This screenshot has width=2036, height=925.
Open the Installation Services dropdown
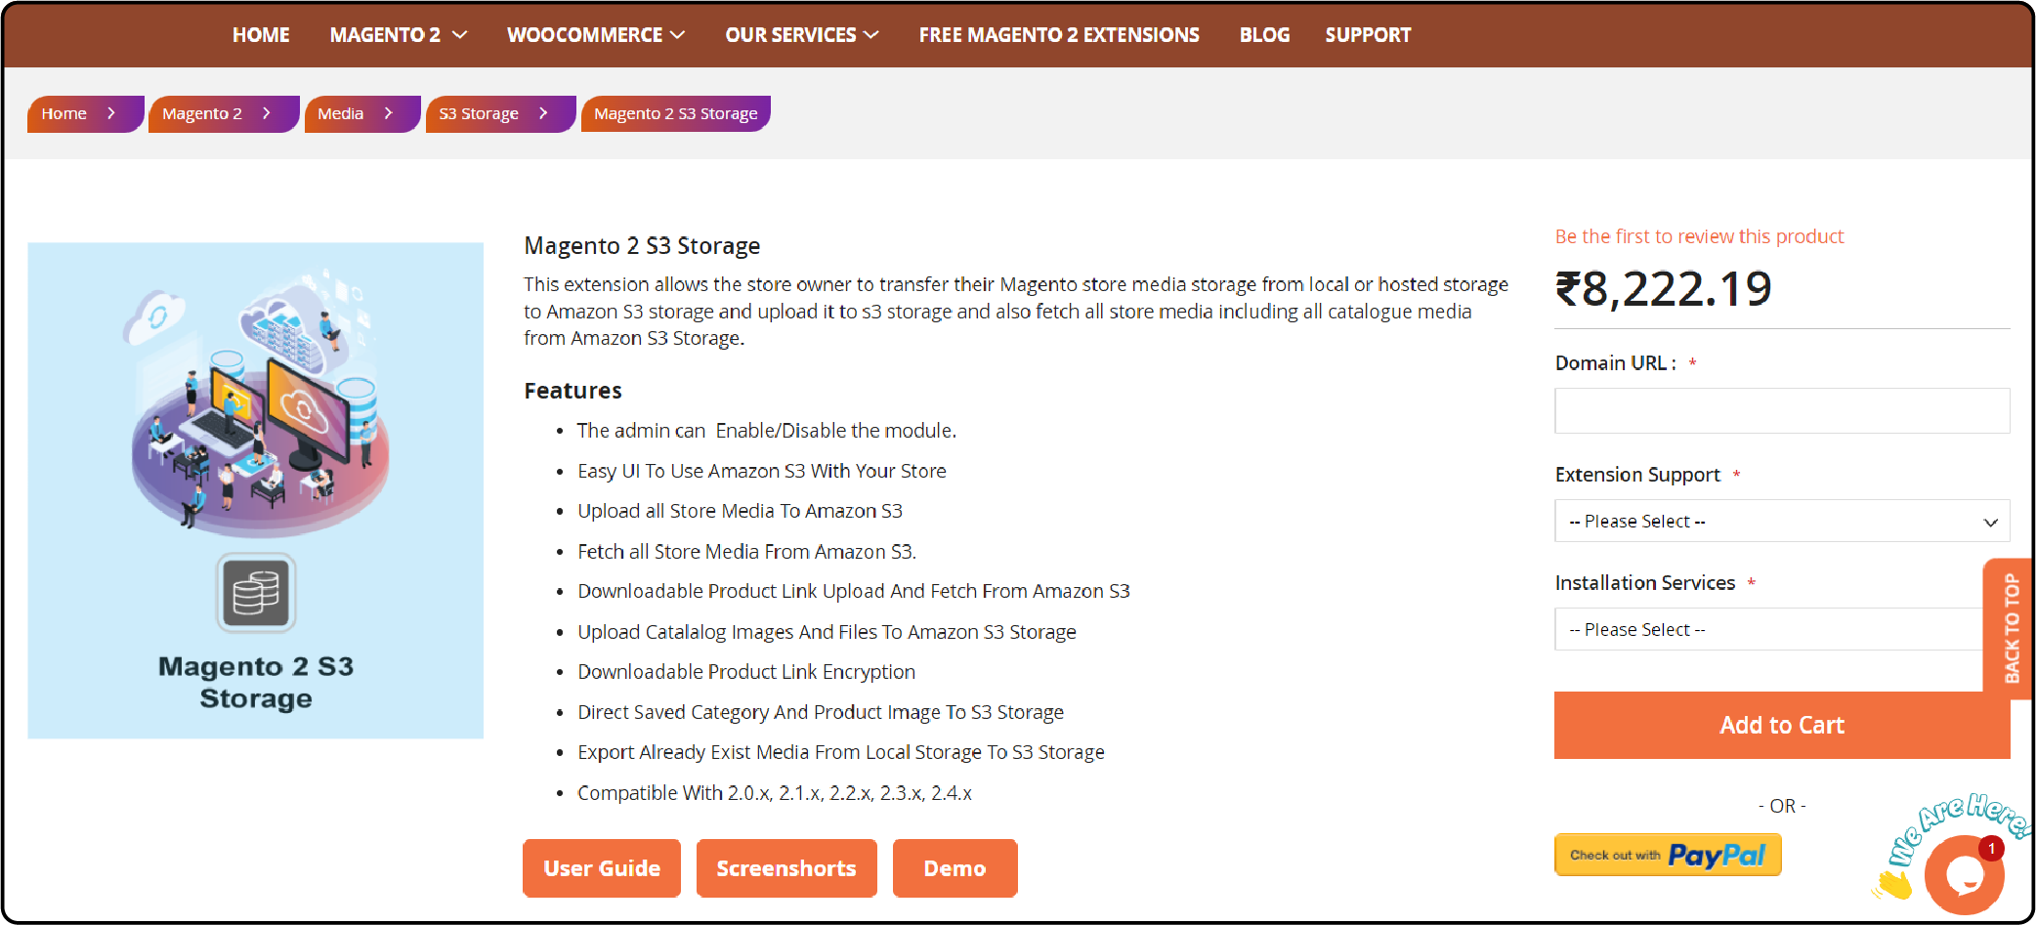pos(1768,629)
